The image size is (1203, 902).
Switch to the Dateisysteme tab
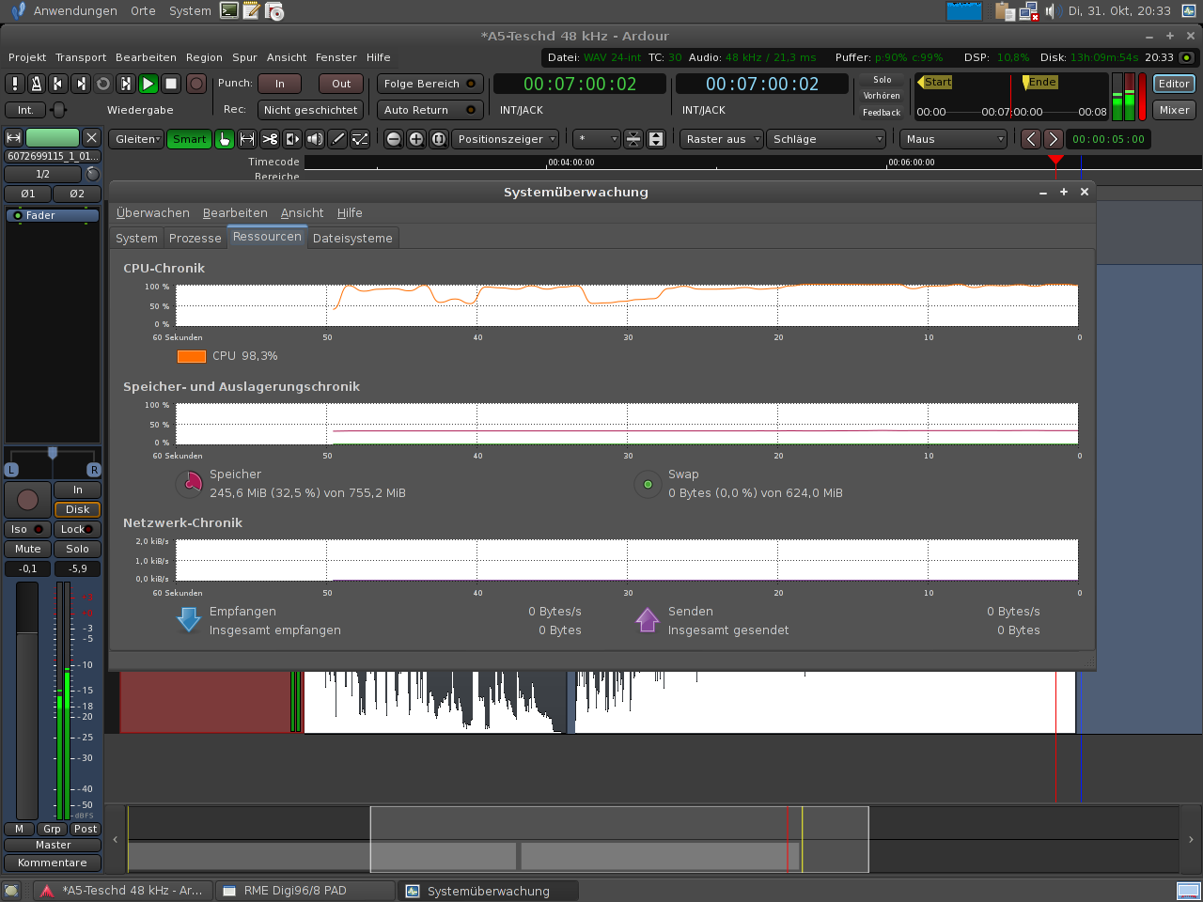tap(352, 238)
